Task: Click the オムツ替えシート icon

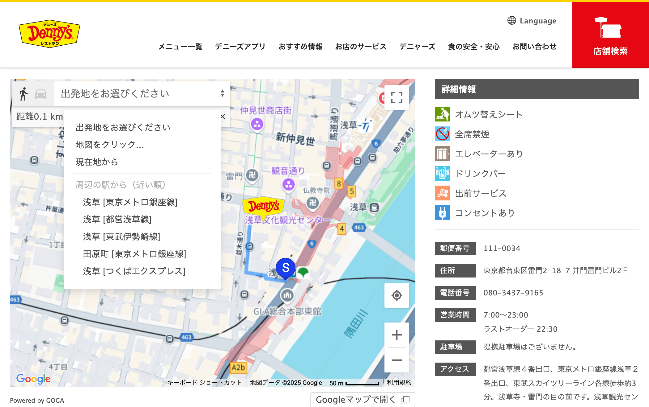Action: [443, 114]
